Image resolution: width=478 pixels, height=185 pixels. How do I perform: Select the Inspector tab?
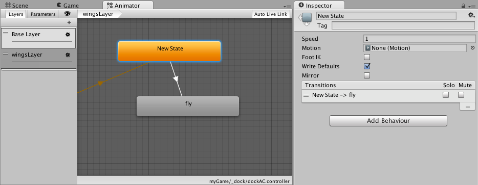click(x=319, y=6)
